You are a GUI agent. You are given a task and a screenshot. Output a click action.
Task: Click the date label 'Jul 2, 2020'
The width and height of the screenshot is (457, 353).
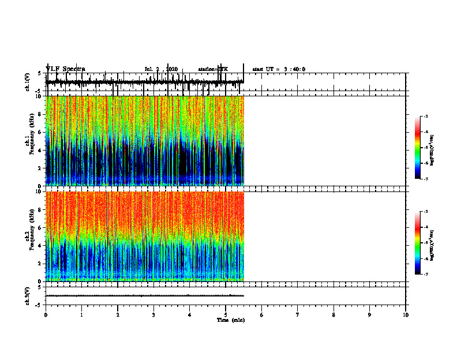point(161,69)
